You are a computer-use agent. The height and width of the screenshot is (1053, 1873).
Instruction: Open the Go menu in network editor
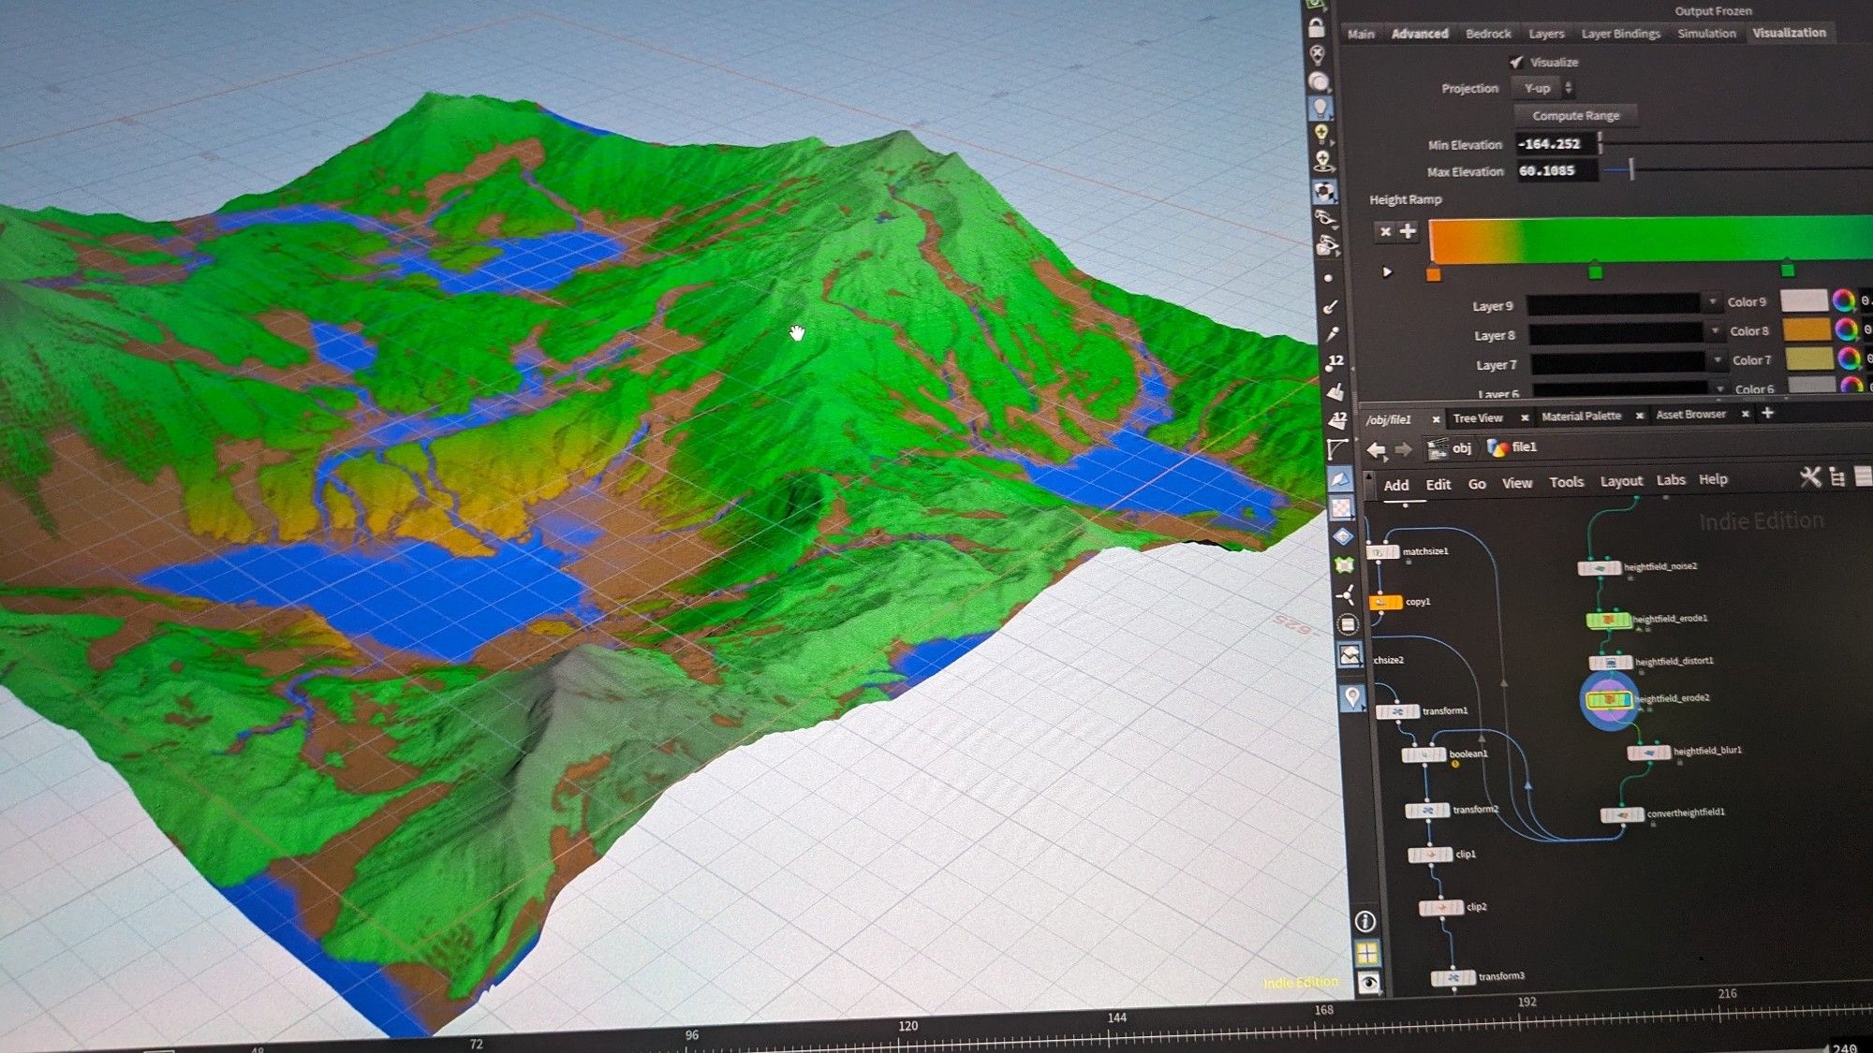(x=1477, y=484)
